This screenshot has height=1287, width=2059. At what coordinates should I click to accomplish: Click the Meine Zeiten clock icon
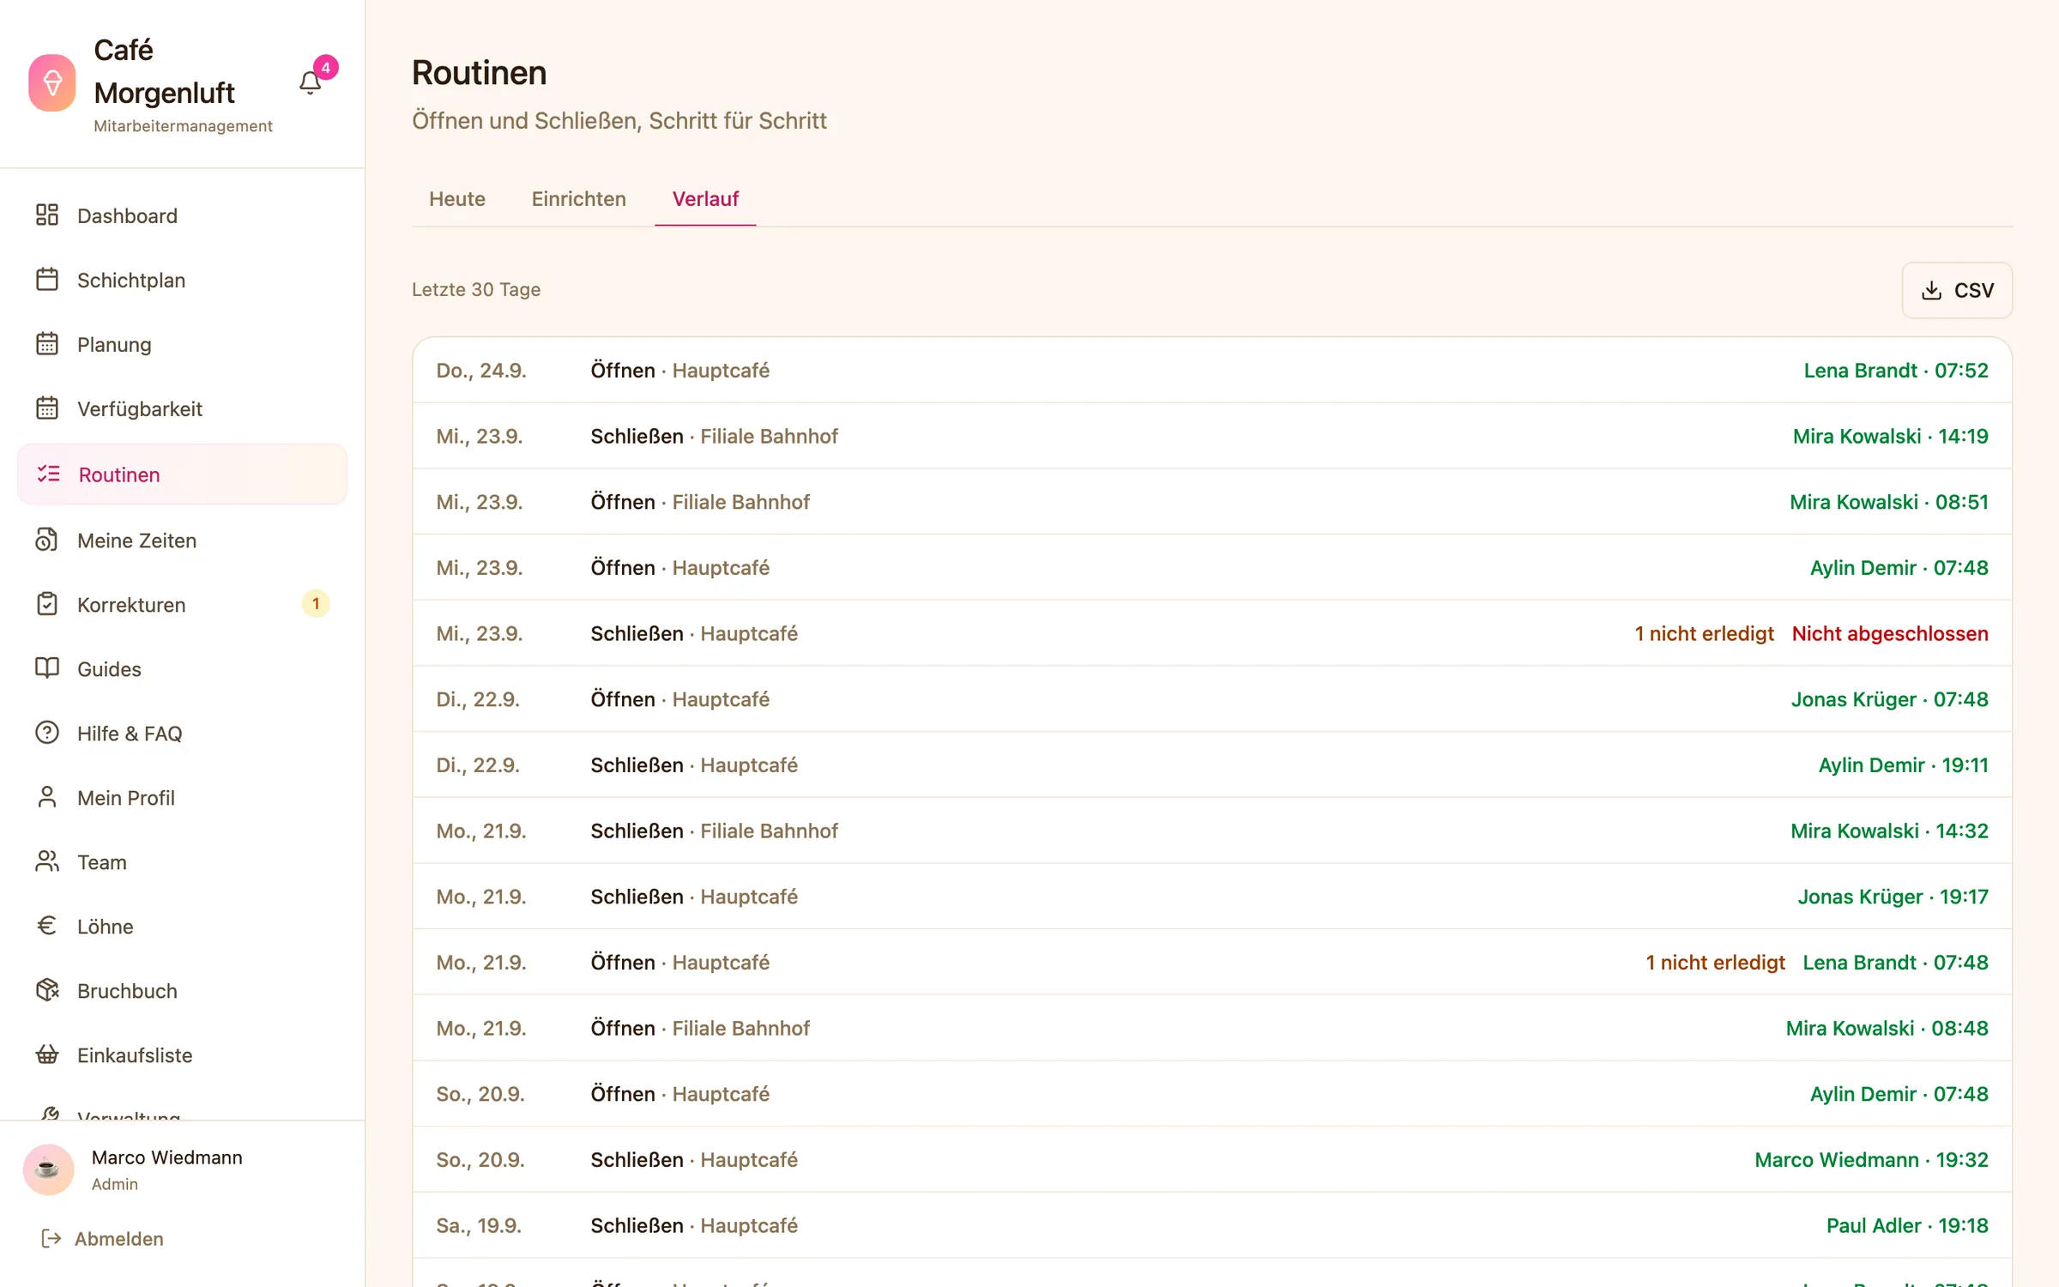47,540
